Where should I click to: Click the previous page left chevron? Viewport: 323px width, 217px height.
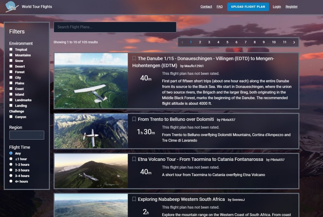point(182,42)
